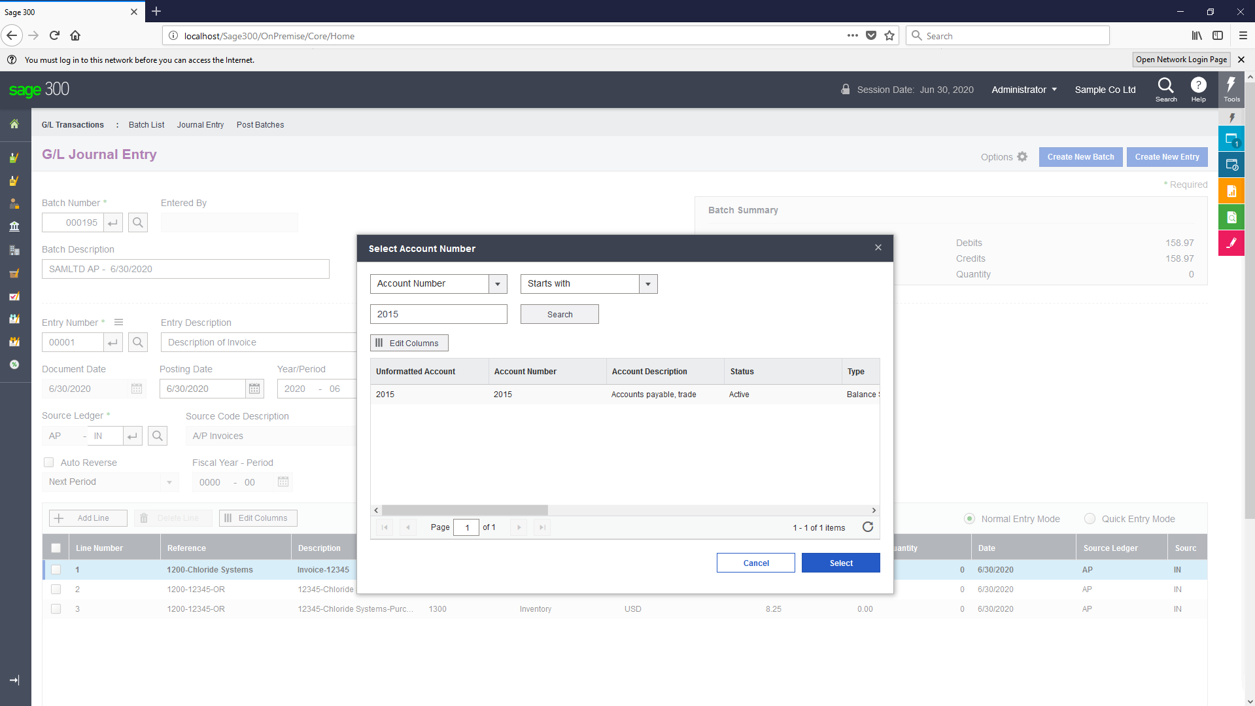
Task: Open the Batch List menu item
Action: 146,125
